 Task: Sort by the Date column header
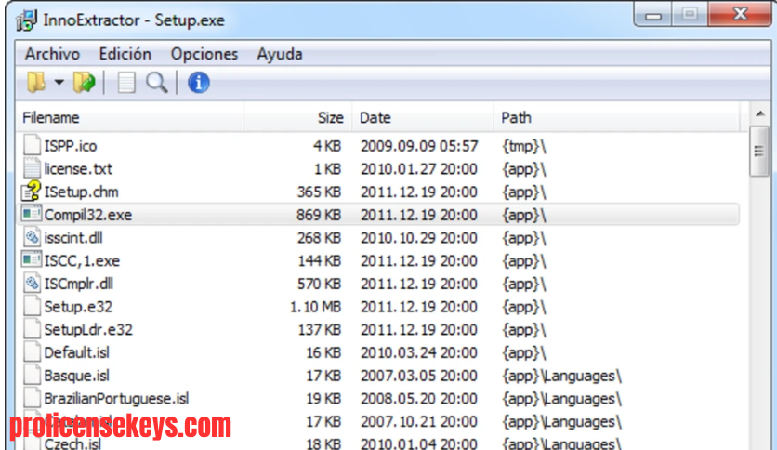pos(423,117)
